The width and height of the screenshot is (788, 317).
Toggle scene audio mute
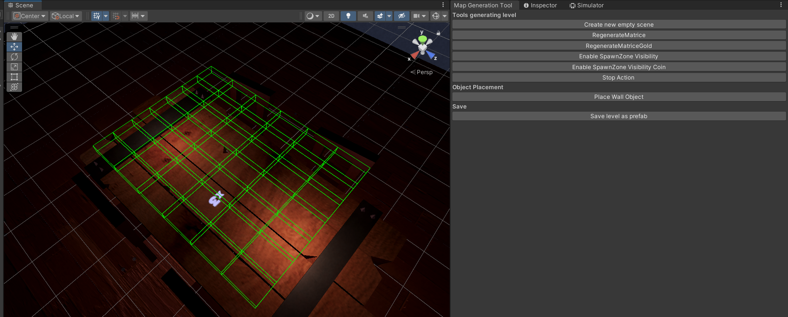[x=365, y=16]
